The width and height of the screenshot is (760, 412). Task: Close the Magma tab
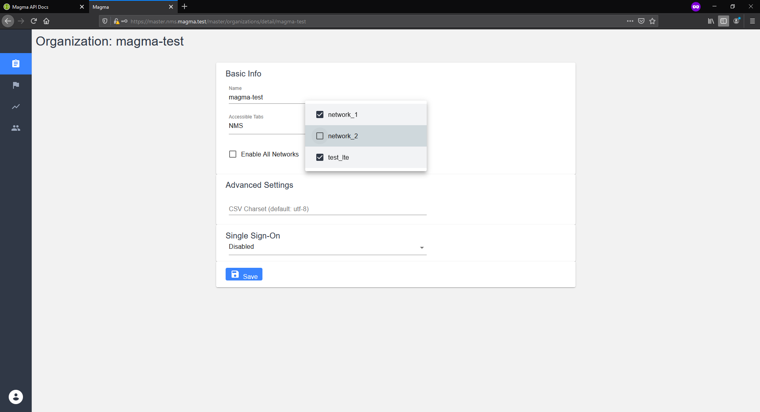coord(171,7)
